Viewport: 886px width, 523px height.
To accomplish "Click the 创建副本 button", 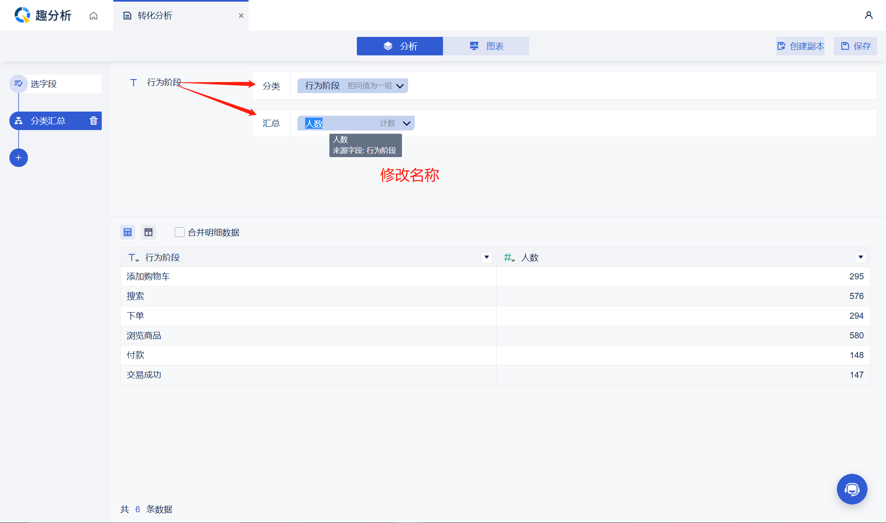I will coord(800,46).
